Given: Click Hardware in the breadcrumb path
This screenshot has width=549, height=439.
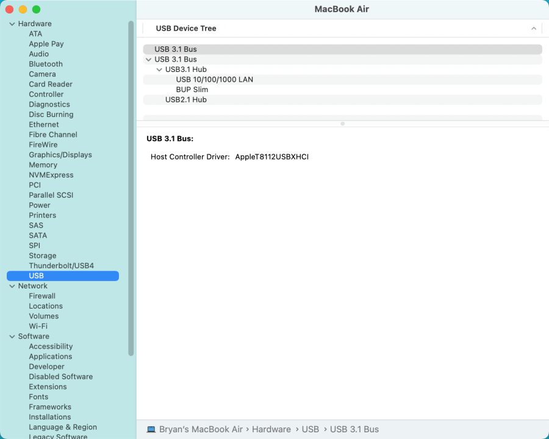Looking at the screenshot, I should pos(271,429).
